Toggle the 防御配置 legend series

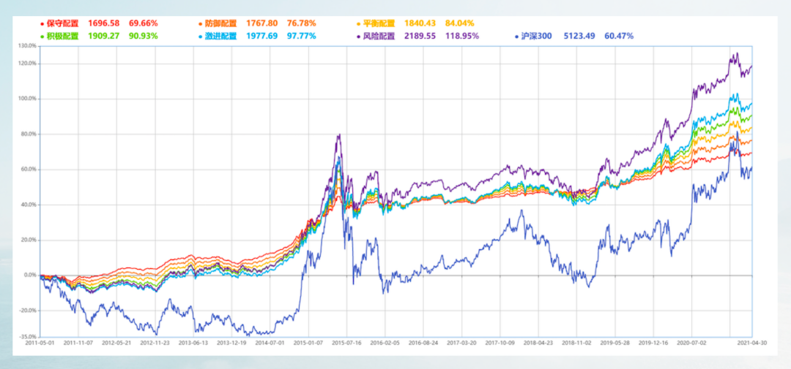point(222,23)
